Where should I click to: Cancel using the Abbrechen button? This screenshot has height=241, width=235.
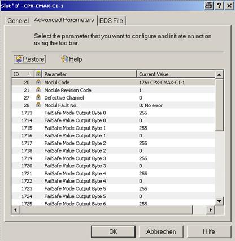pyautogui.click(x=161, y=231)
